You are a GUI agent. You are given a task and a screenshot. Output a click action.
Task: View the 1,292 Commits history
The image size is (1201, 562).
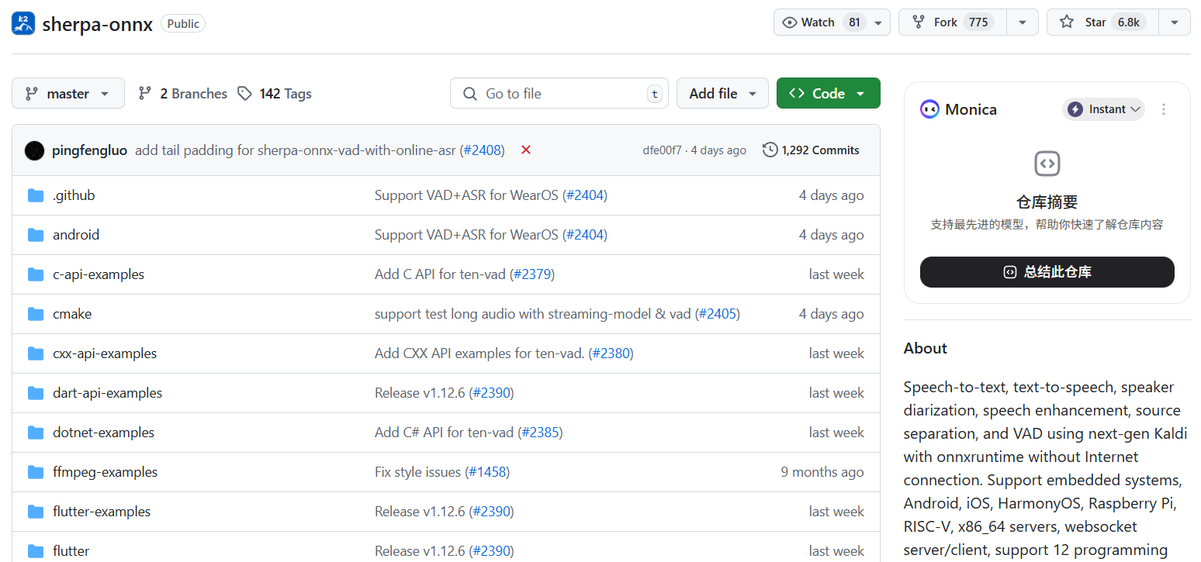click(812, 150)
